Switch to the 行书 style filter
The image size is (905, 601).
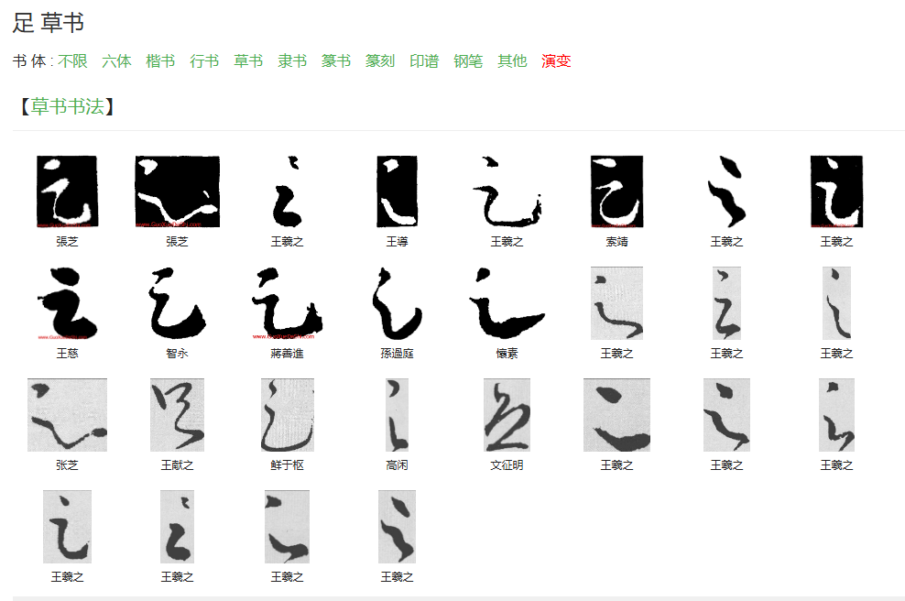tap(204, 61)
